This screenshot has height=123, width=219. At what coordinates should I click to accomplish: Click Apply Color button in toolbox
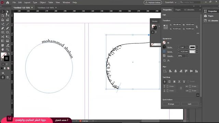click(2, 68)
